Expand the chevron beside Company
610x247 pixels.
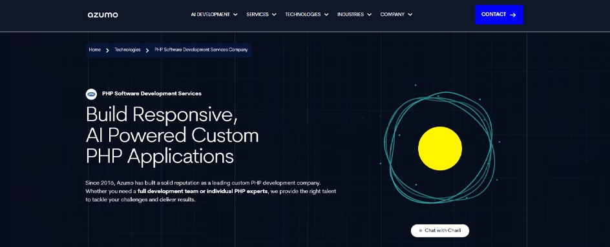(410, 15)
